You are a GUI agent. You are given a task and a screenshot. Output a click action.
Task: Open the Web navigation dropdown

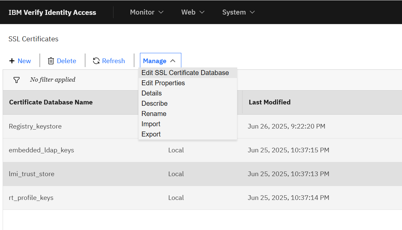point(193,12)
